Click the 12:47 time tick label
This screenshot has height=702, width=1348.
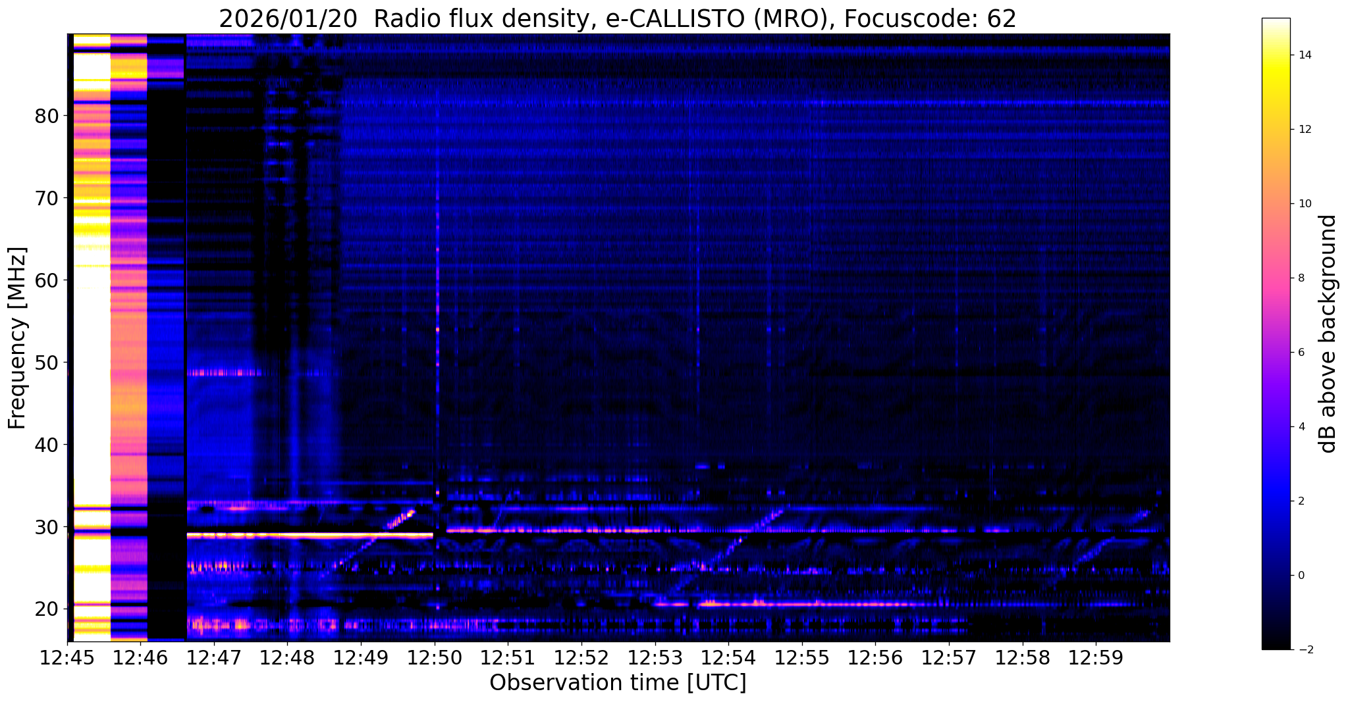[x=214, y=657]
